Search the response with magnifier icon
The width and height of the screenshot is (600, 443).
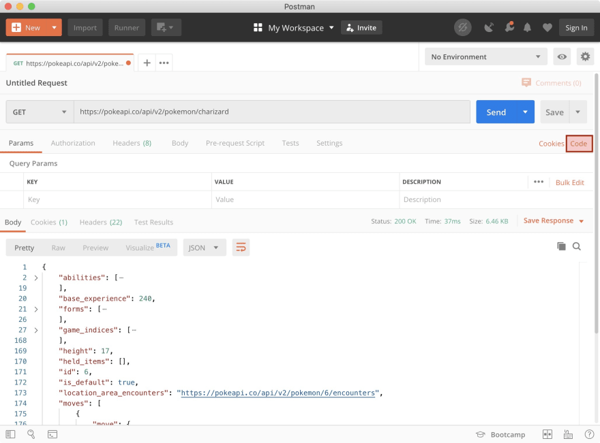pos(576,246)
